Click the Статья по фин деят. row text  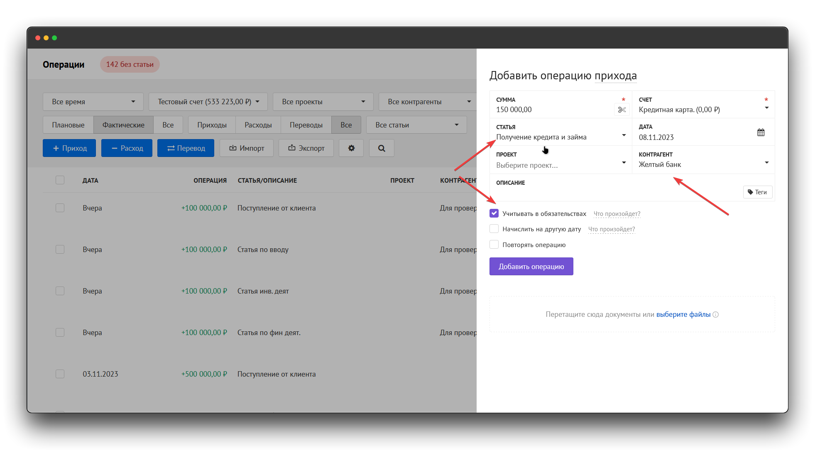tap(269, 333)
